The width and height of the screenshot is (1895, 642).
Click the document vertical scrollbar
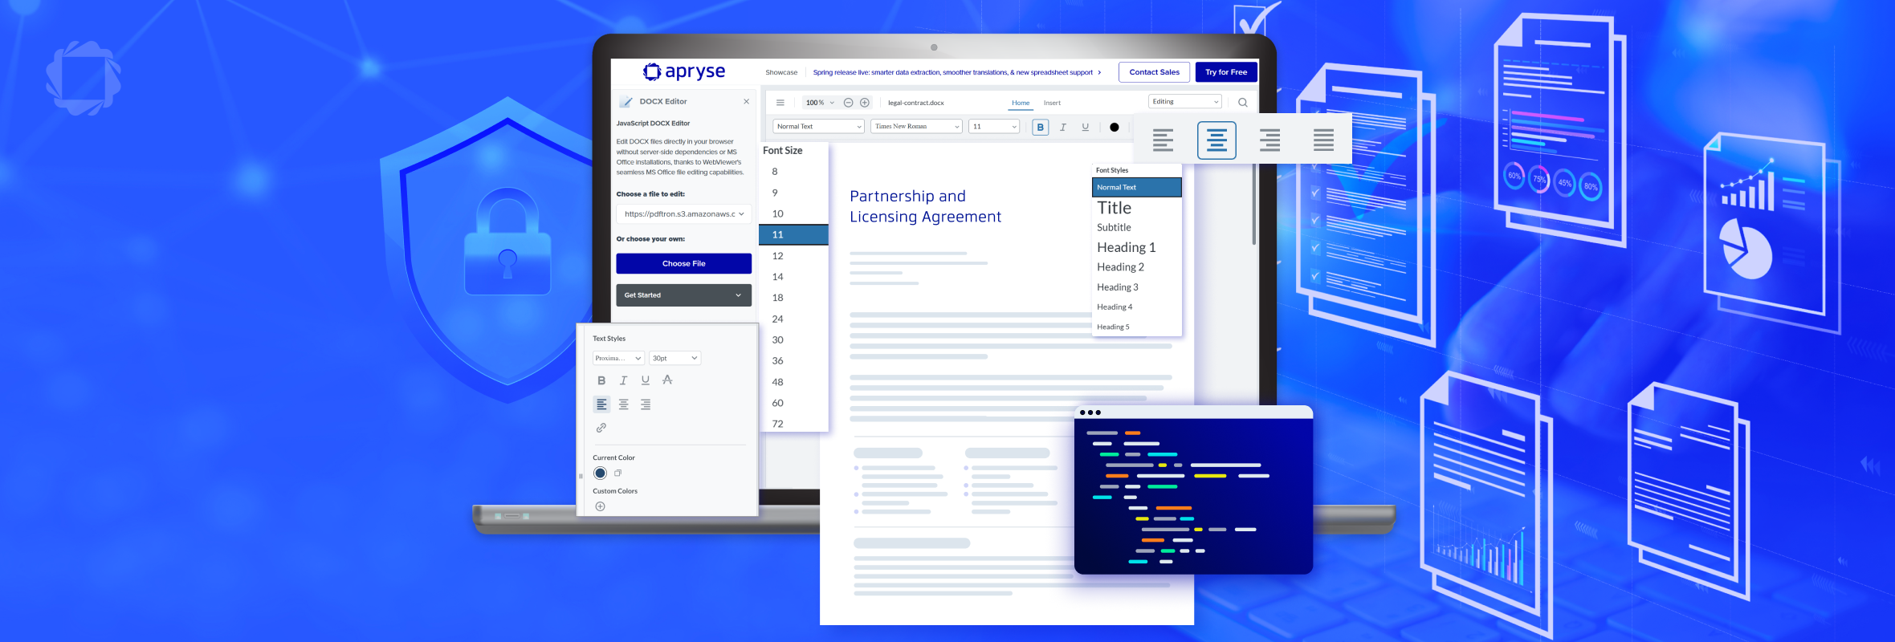1253,203
